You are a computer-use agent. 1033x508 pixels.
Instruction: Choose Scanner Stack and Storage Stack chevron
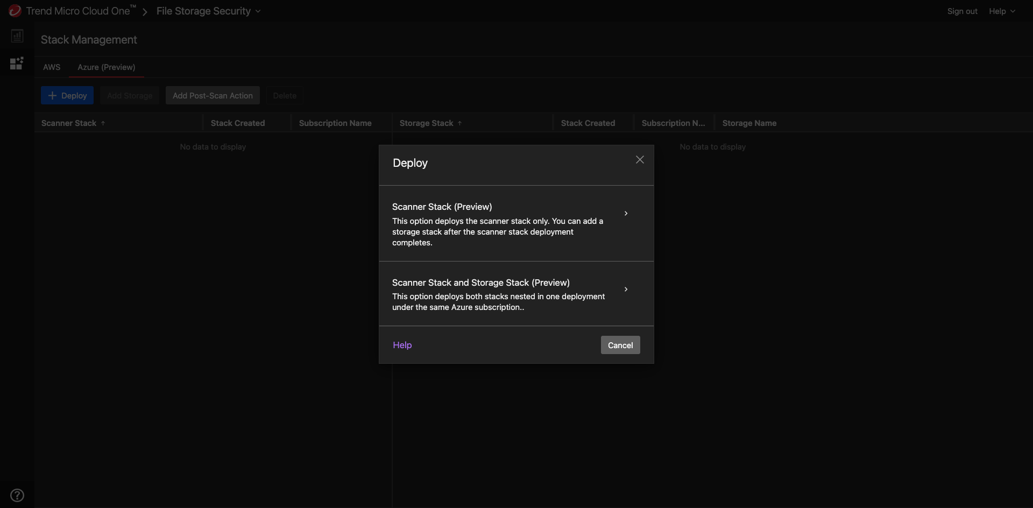626,290
